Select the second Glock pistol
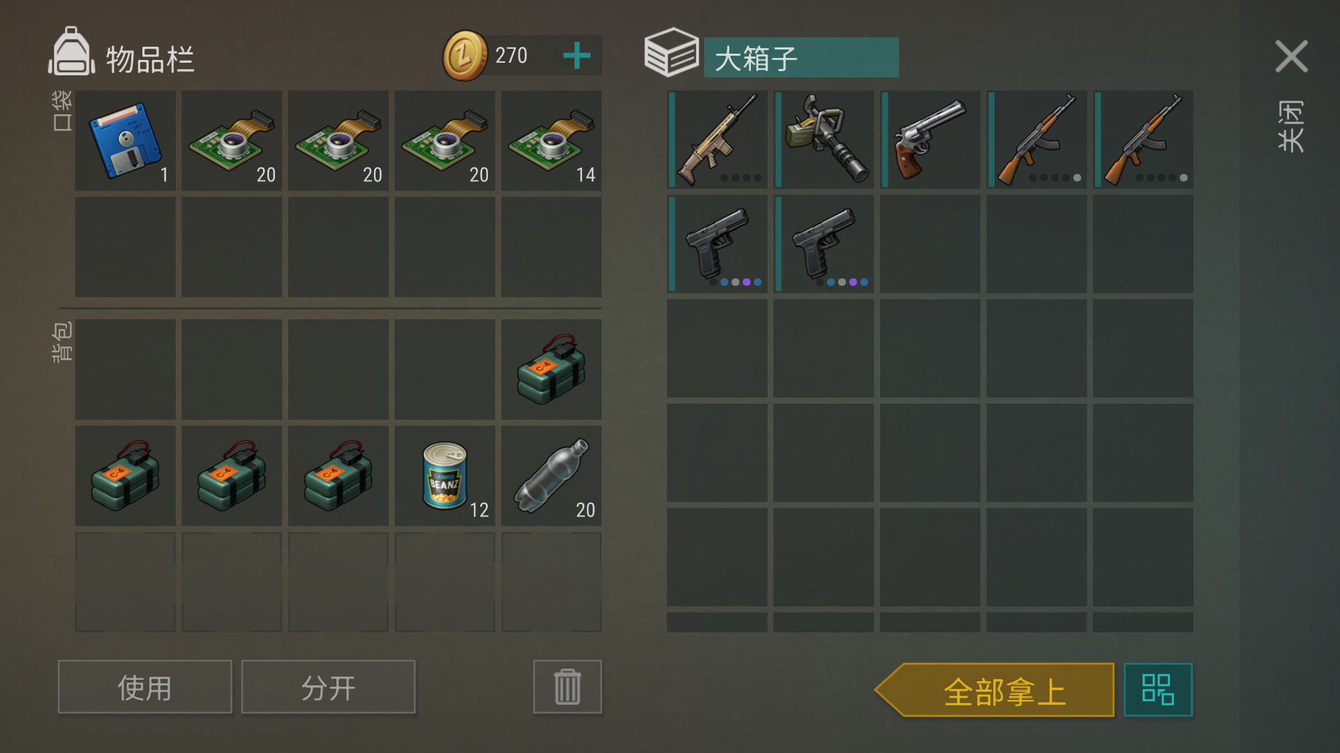This screenshot has width=1340, height=753. [x=824, y=244]
